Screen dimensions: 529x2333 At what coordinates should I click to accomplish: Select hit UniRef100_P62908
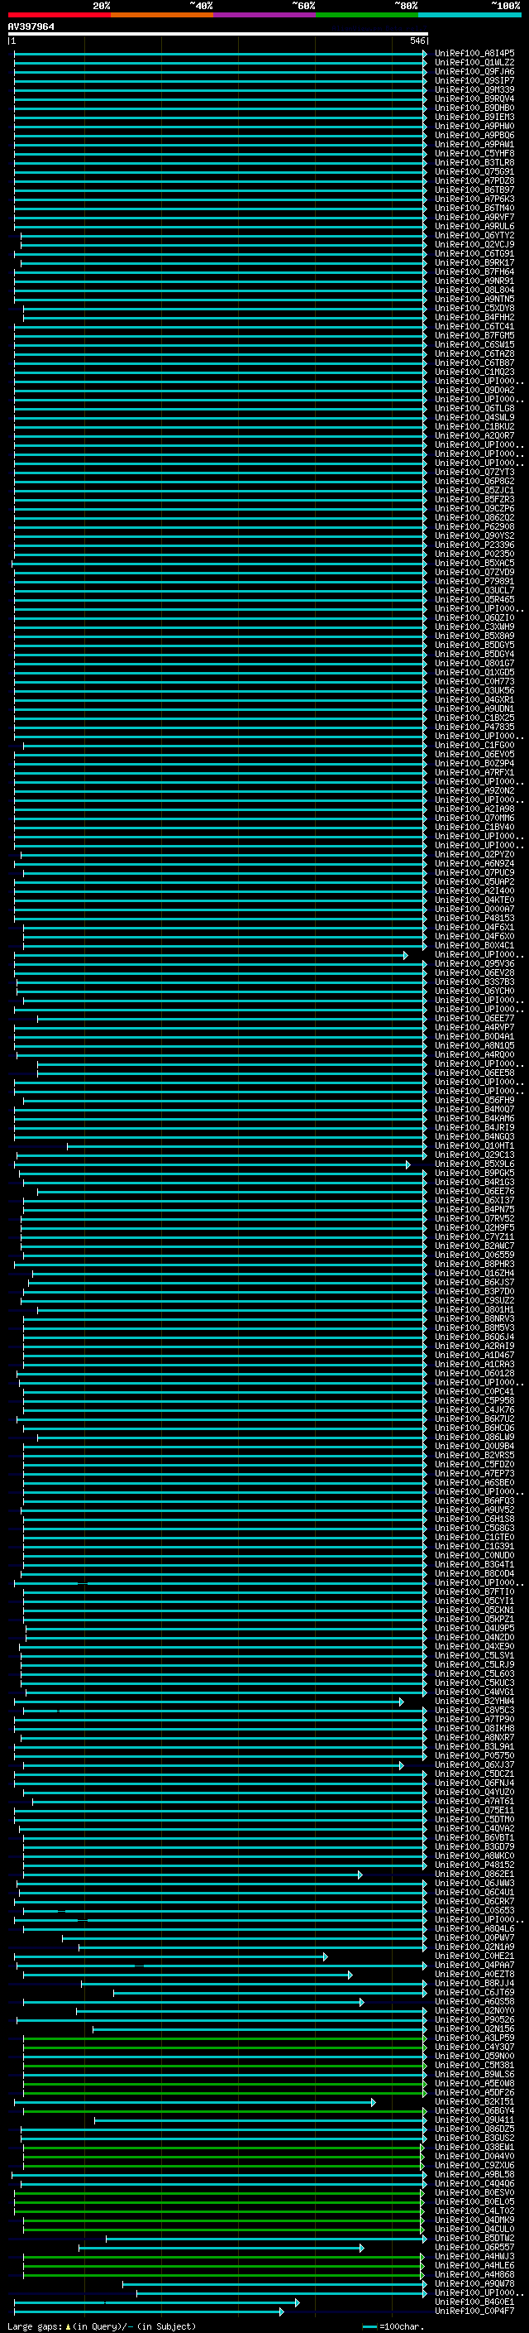pos(474,527)
